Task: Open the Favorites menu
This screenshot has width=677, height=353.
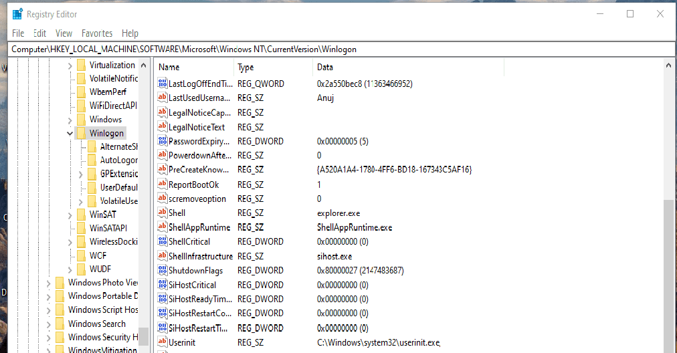Action: pos(97,33)
